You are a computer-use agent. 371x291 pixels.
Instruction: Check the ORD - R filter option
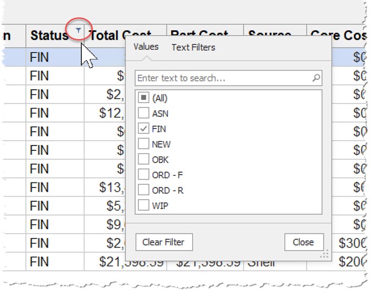coord(143,191)
